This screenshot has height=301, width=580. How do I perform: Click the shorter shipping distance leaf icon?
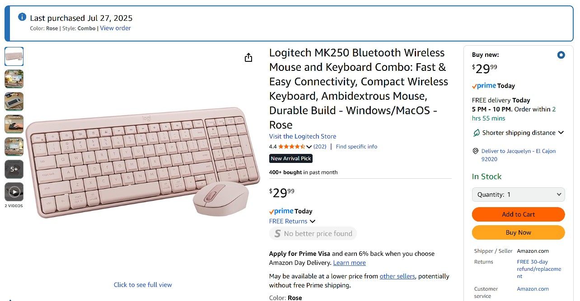point(476,133)
